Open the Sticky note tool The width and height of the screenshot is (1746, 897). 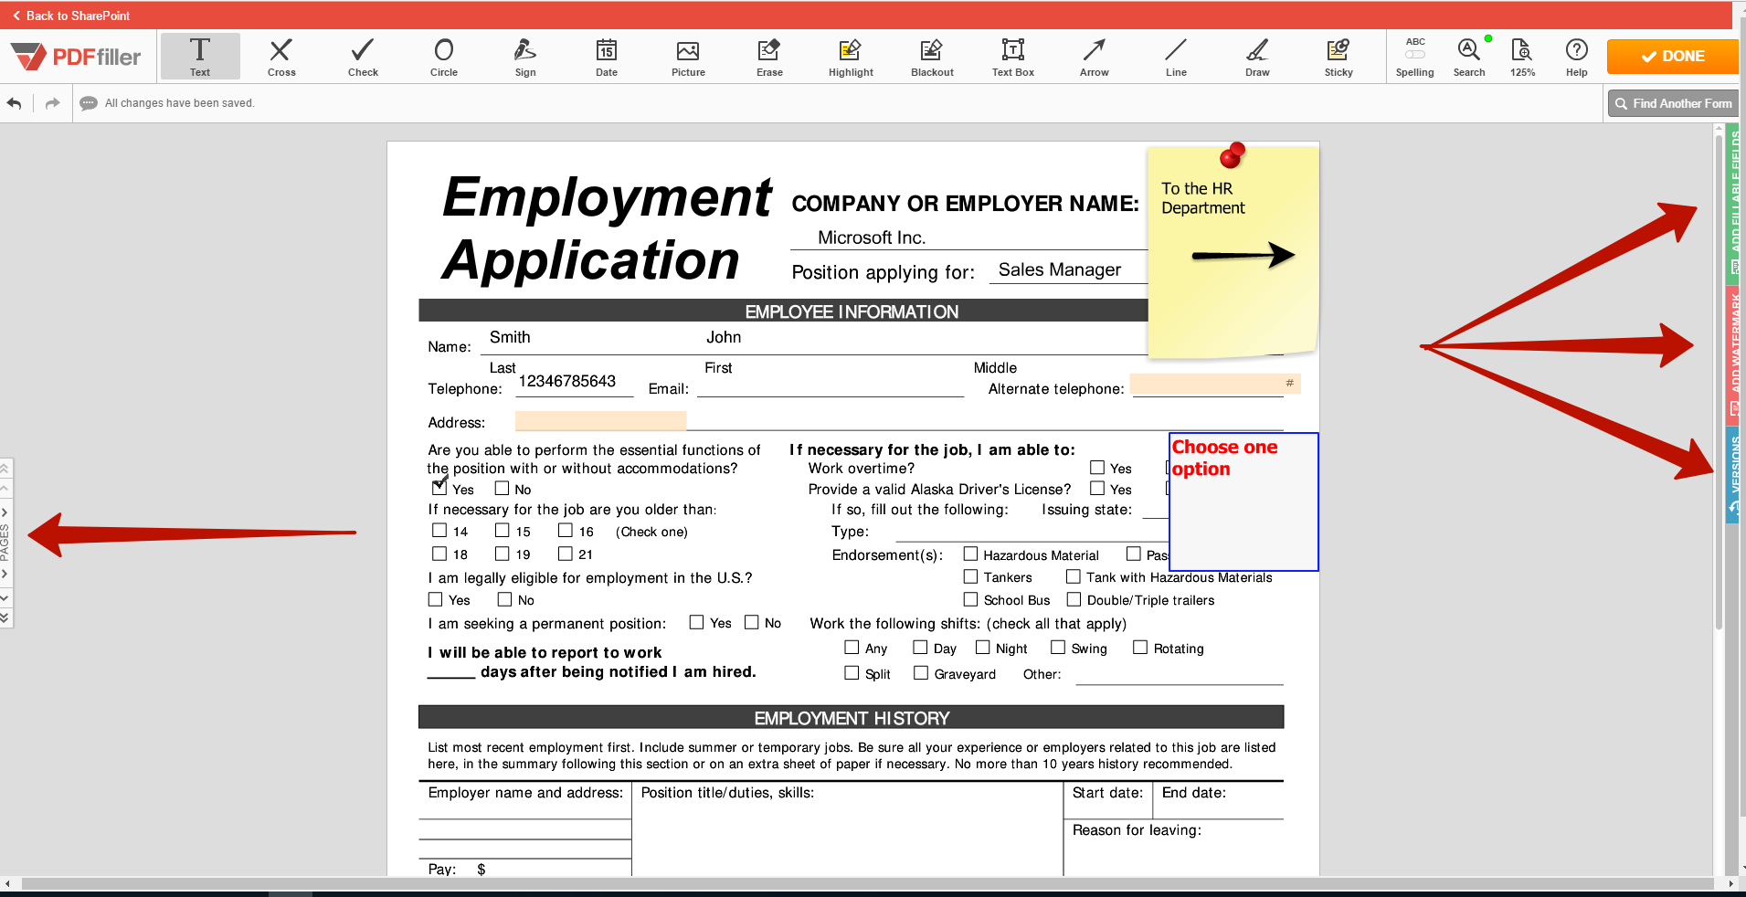(1338, 56)
